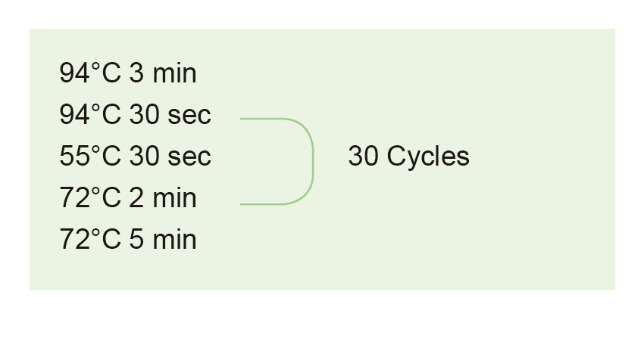Click the top horizontal arm of the bracket
The image size is (644, 363).
point(261,119)
